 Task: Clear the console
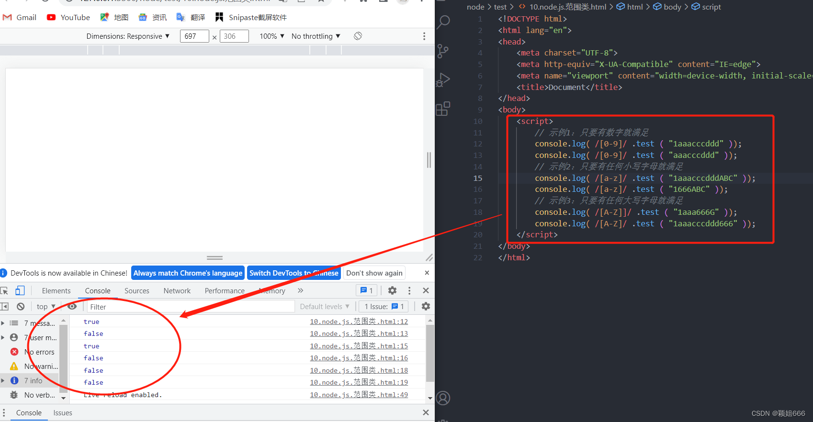click(21, 306)
